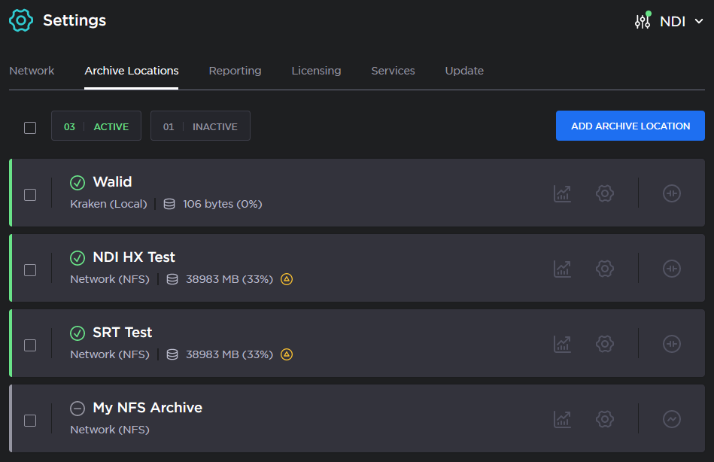714x462 pixels.
Task: Open the Services tab
Action: (393, 71)
